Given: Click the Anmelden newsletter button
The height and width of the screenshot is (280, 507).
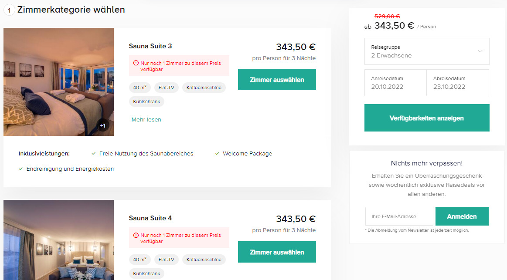Looking at the screenshot, I should pyautogui.click(x=462, y=216).
